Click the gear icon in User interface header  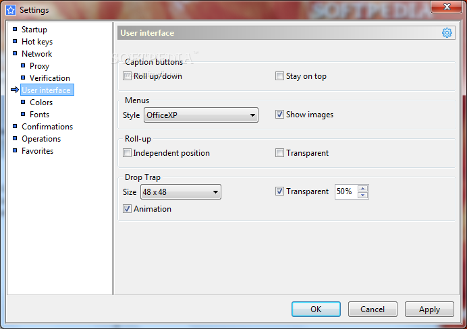coord(447,33)
